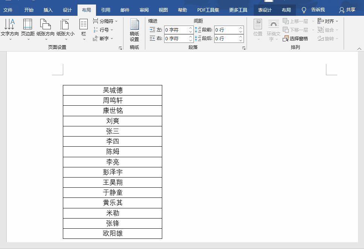Decrease 段前 spacing with down arrow

pos(241,32)
